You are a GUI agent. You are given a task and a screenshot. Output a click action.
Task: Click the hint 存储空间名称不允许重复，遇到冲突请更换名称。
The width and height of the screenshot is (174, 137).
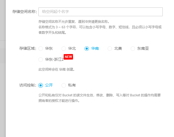click(74, 21)
